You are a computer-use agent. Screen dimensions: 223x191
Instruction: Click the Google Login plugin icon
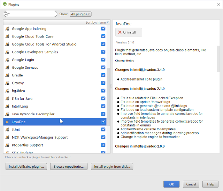7,60
